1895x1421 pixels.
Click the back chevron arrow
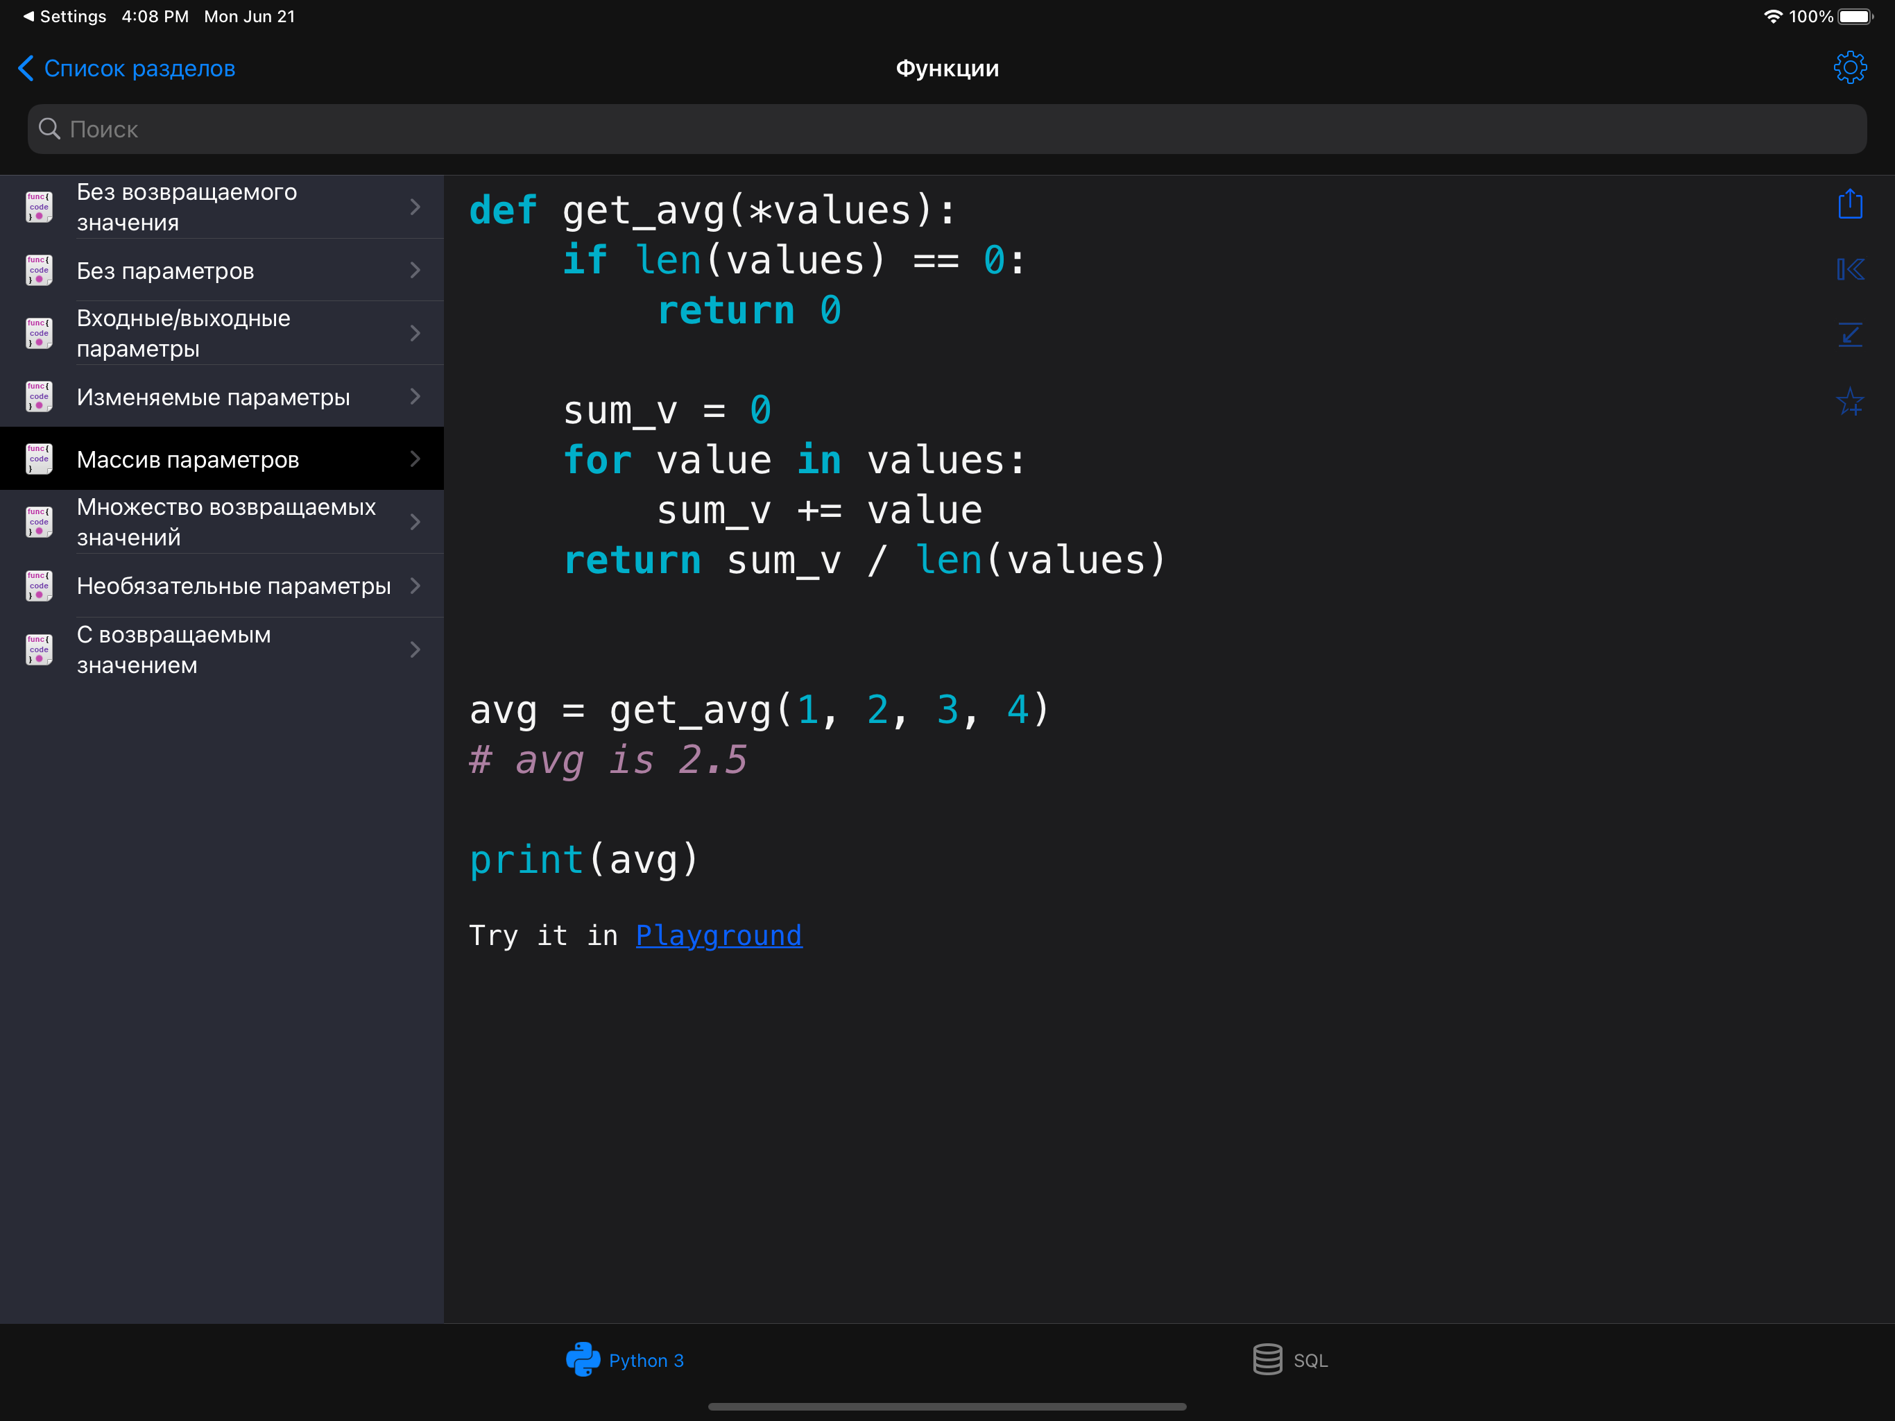26,68
